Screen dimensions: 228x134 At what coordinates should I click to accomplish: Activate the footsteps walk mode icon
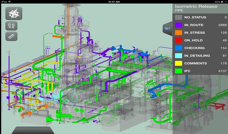(12, 26)
